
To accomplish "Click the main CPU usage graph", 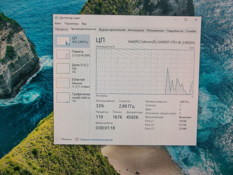I will [x=145, y=72].
